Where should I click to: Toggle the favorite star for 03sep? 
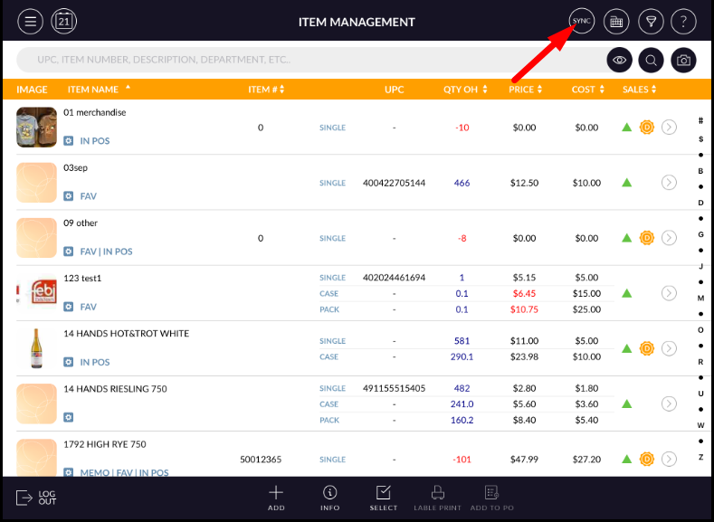(x=69, y=196)
